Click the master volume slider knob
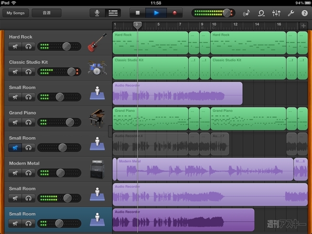Image resolution: width=312 pixels, height=234 pixels. coord(226,12)
